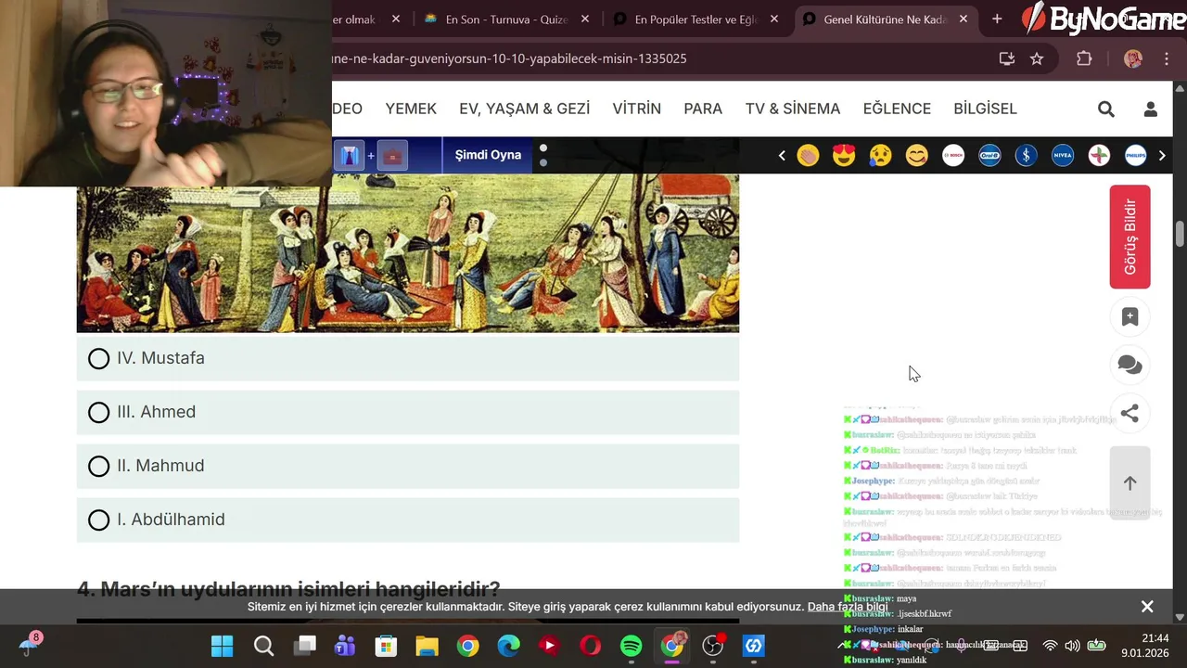Screen dimensions: 1187x668
Task: Open Microsoft Edge from taskbar
Action: click(x=508, y=646)
